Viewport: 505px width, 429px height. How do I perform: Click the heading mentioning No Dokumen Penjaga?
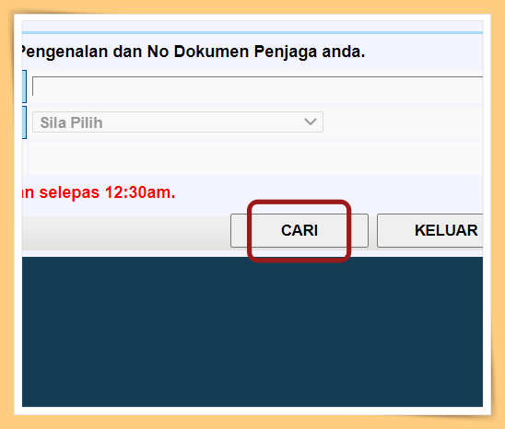[x=193, y=52]
